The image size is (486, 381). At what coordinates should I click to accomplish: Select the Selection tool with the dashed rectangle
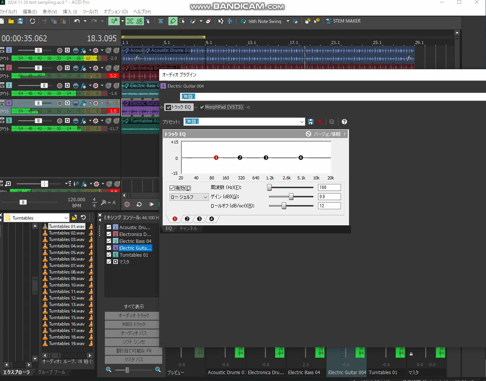point(182,21)
